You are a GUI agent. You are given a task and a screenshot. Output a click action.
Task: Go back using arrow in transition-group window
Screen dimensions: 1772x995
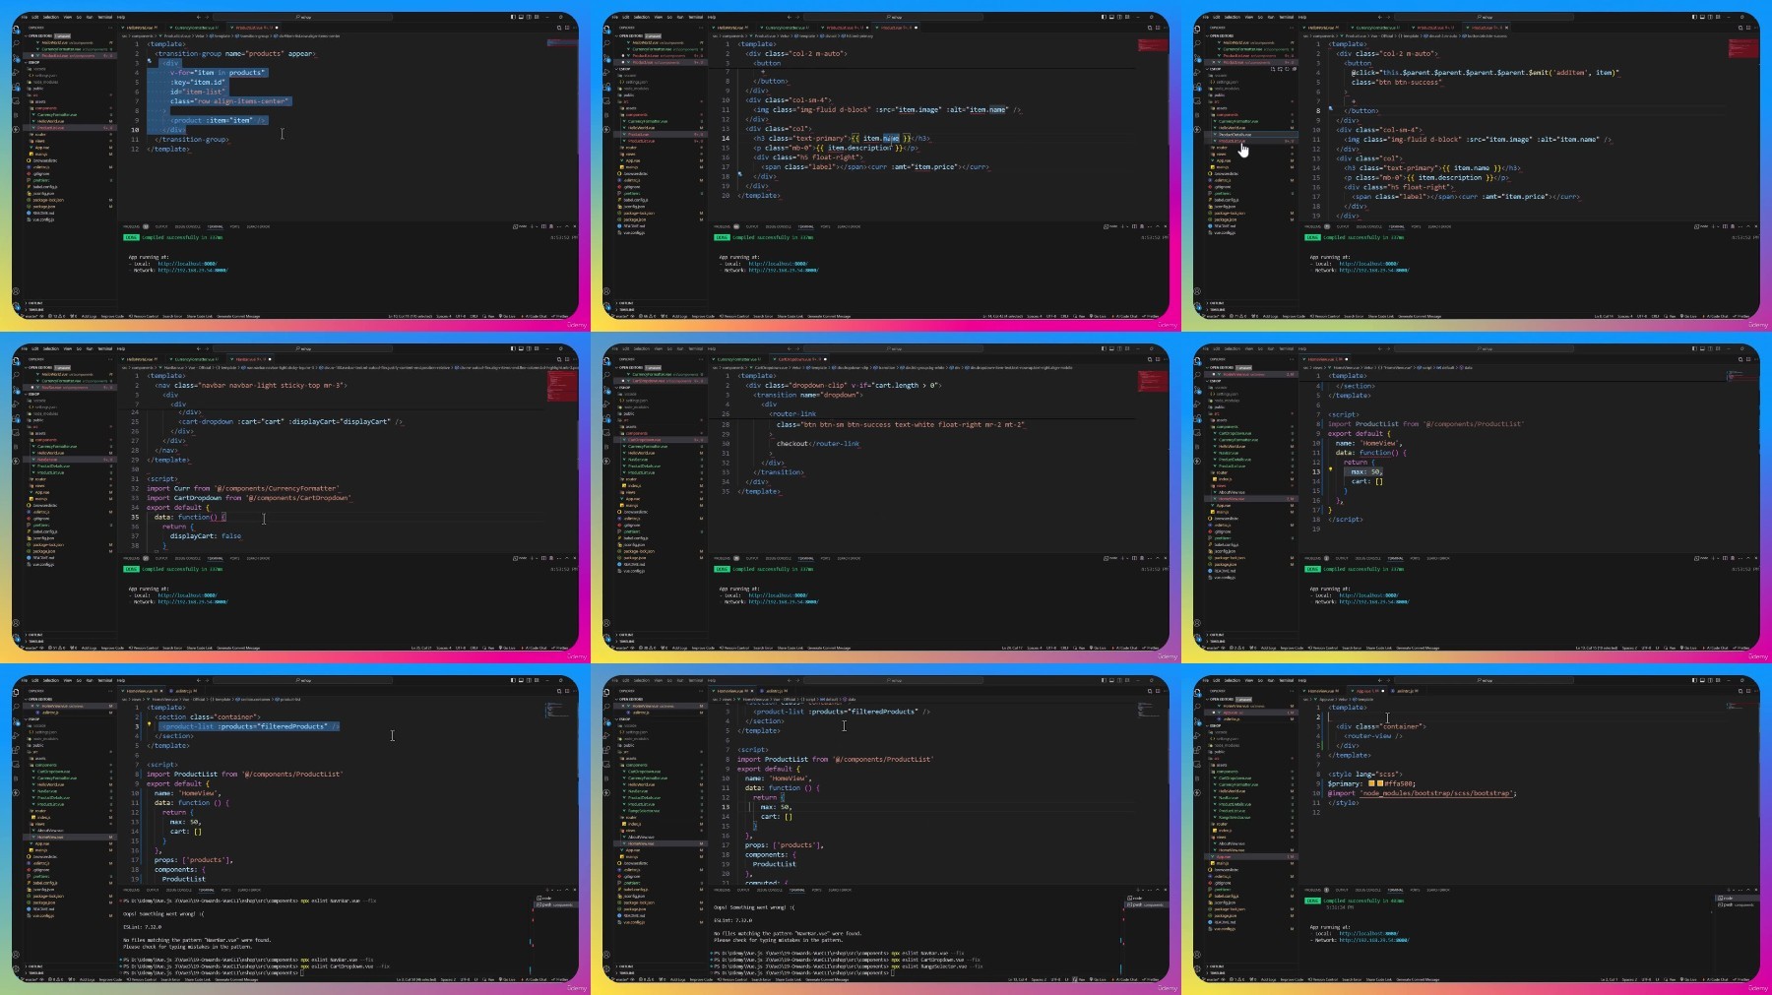point(198,17)
